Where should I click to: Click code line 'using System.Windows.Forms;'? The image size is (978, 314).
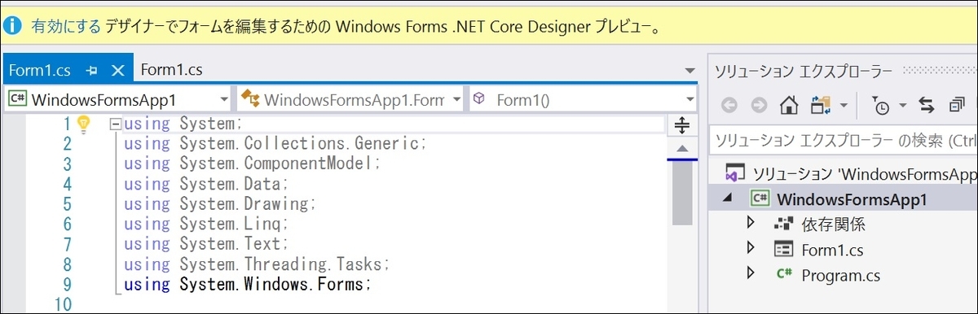coord(247,285)
